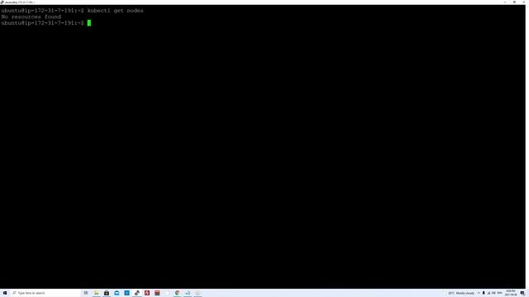The height and width of the screenshot is (297, 529).
Task: Restore the PuTTY window size
Action: (514, 2)
